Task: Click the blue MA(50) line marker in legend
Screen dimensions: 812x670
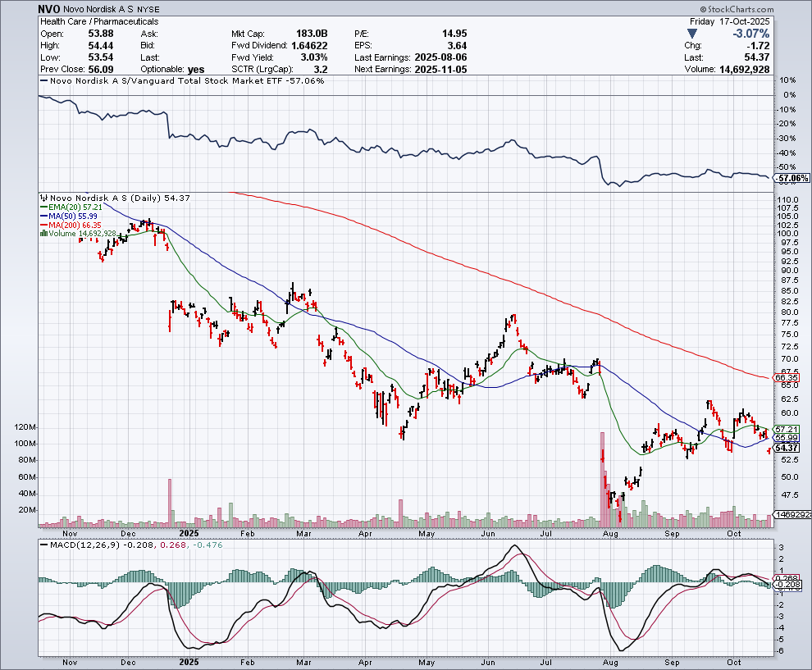Action: click(43, 216)
